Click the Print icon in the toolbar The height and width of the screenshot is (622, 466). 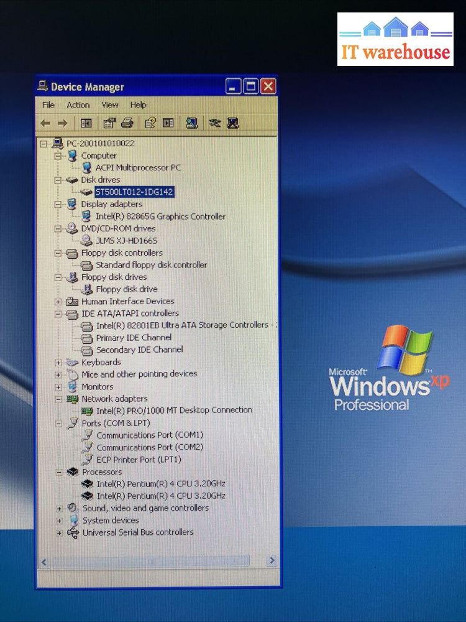tap(127, 123)
